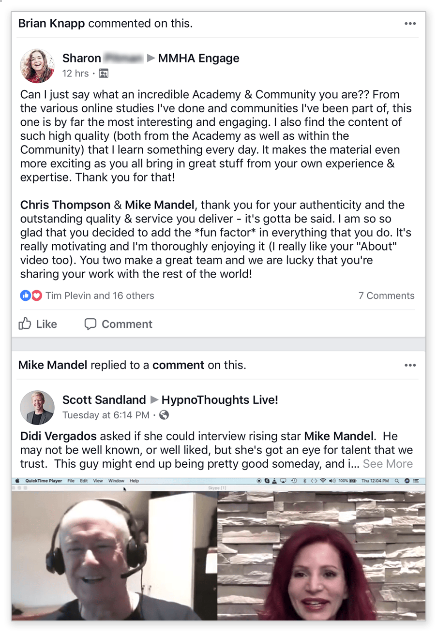The image size is (437, 635).
Task: Open Window menu in QuickTime Player bar
Action: pos(116,481)
